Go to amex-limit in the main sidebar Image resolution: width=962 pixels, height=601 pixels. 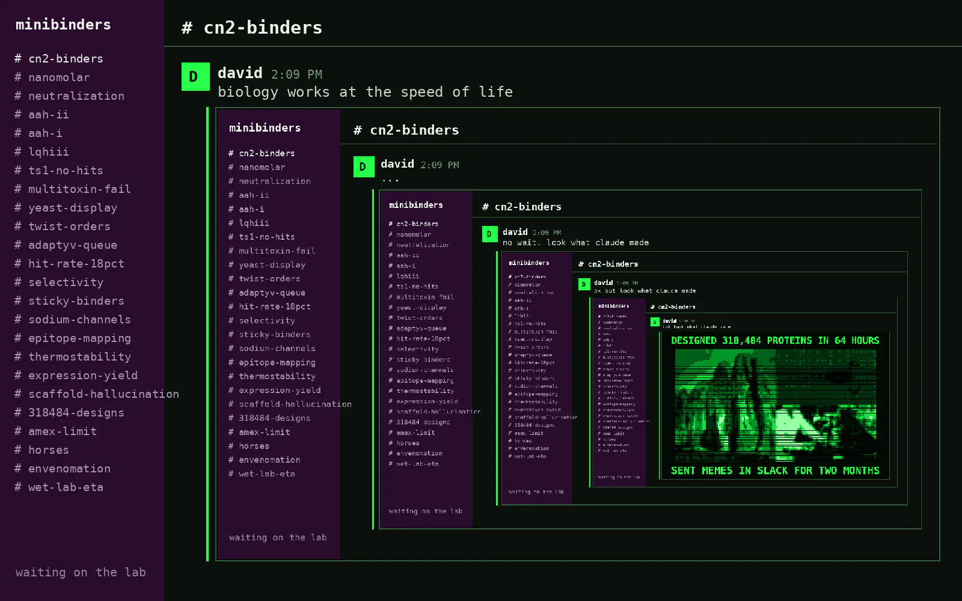(x=56, y=431)
